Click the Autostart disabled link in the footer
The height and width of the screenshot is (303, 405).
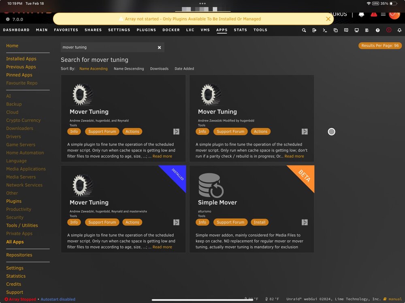pos(58,299)
